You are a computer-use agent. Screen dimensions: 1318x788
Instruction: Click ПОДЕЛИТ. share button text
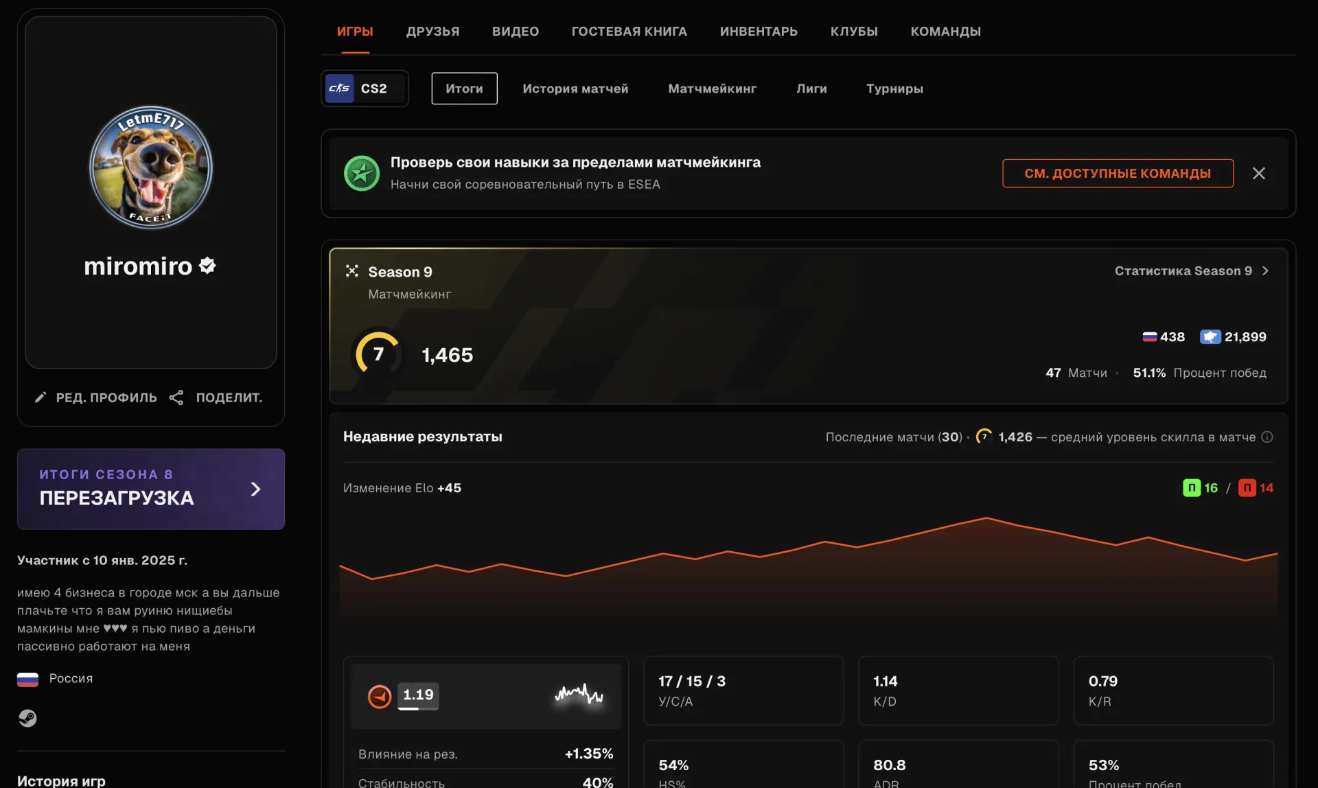point(229,397)
